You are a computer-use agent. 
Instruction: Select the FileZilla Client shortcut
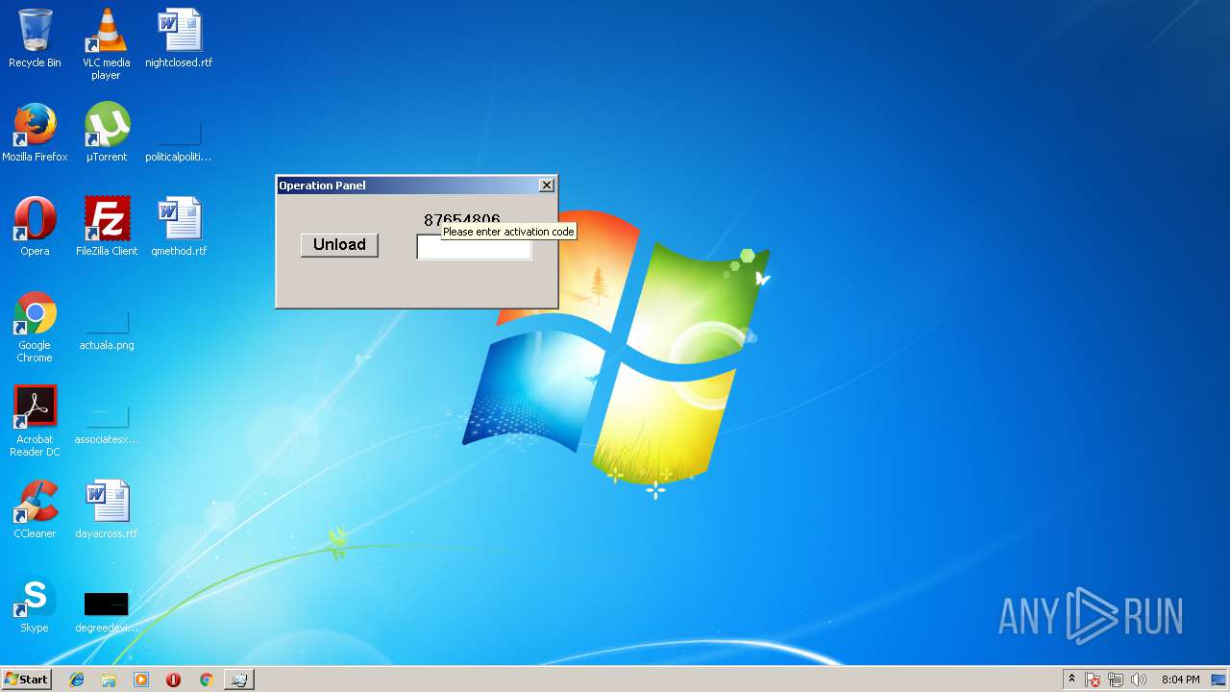coord(107,227)
